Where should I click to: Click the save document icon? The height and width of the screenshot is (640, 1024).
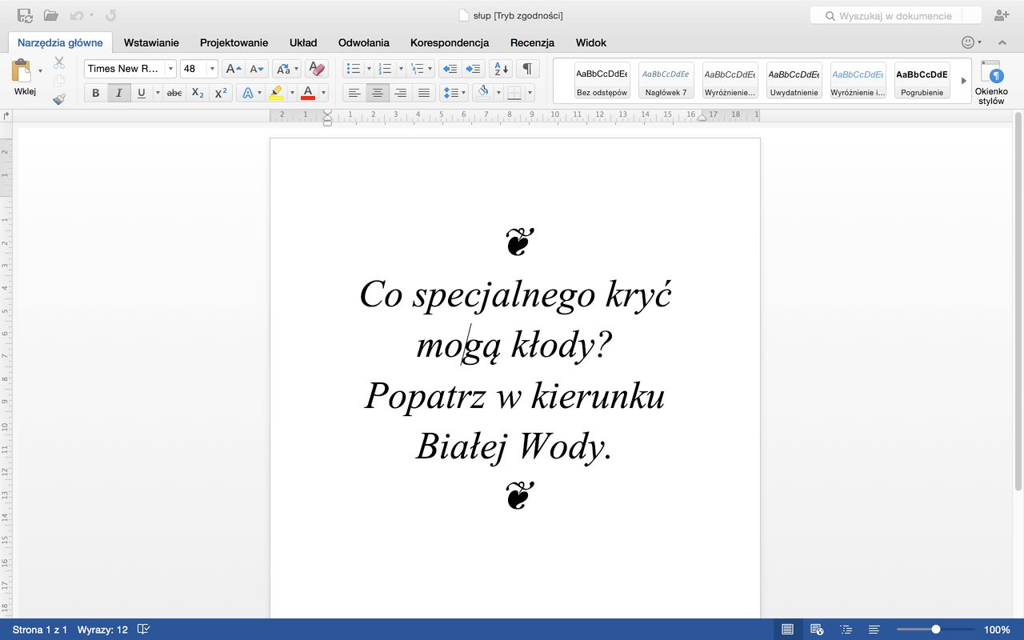coord(25,15)
